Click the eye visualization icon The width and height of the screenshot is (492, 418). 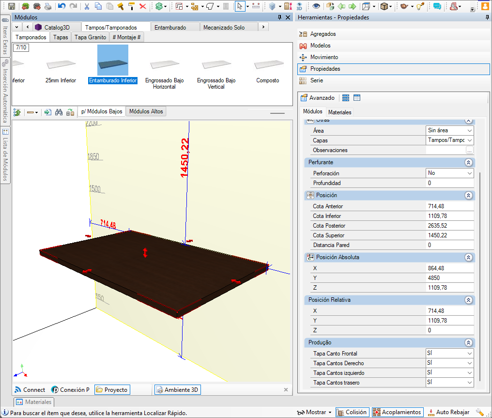tap(316, 6)
